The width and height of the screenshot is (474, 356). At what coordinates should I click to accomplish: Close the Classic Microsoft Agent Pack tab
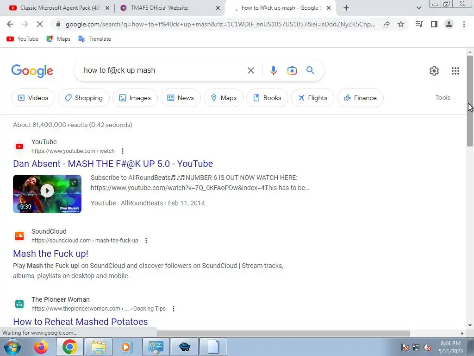click(x=107, y=8)
